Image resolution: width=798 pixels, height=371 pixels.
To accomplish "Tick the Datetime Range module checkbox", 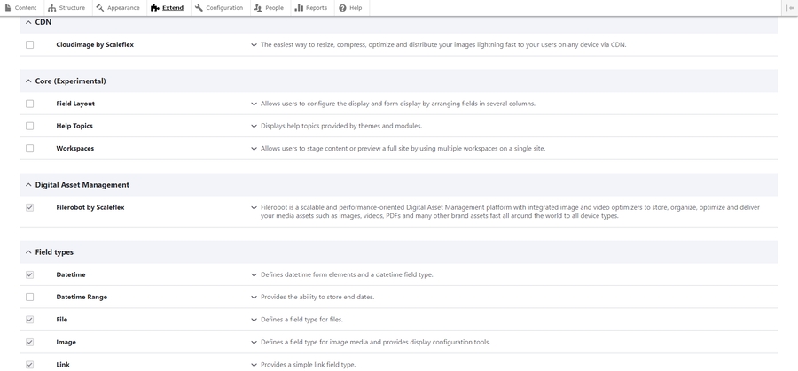I will [29, 298].
